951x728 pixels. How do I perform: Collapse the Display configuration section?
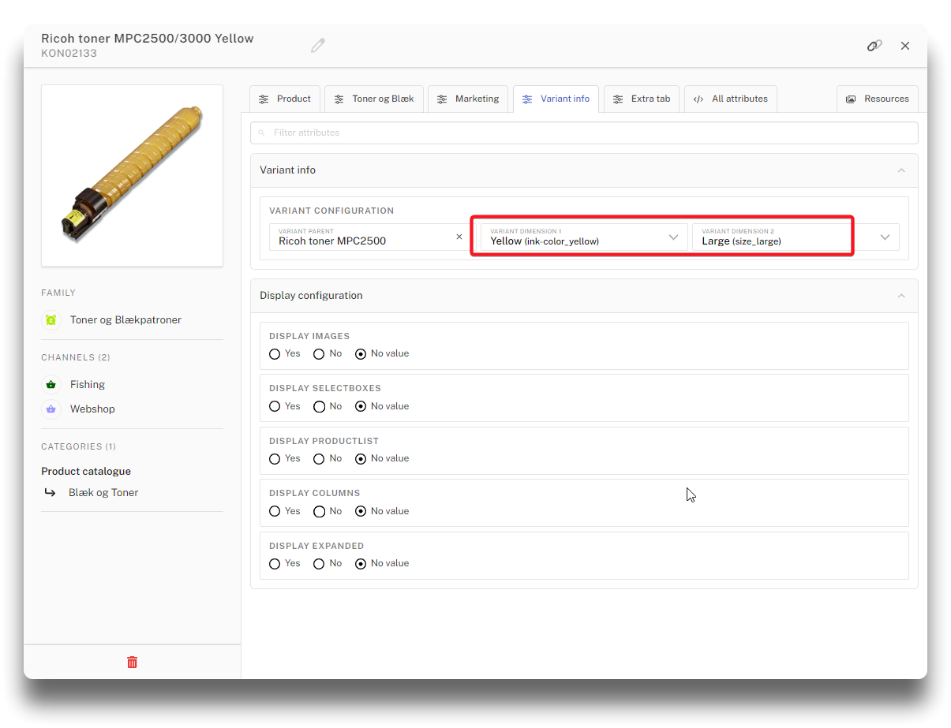tap(901, 296)
